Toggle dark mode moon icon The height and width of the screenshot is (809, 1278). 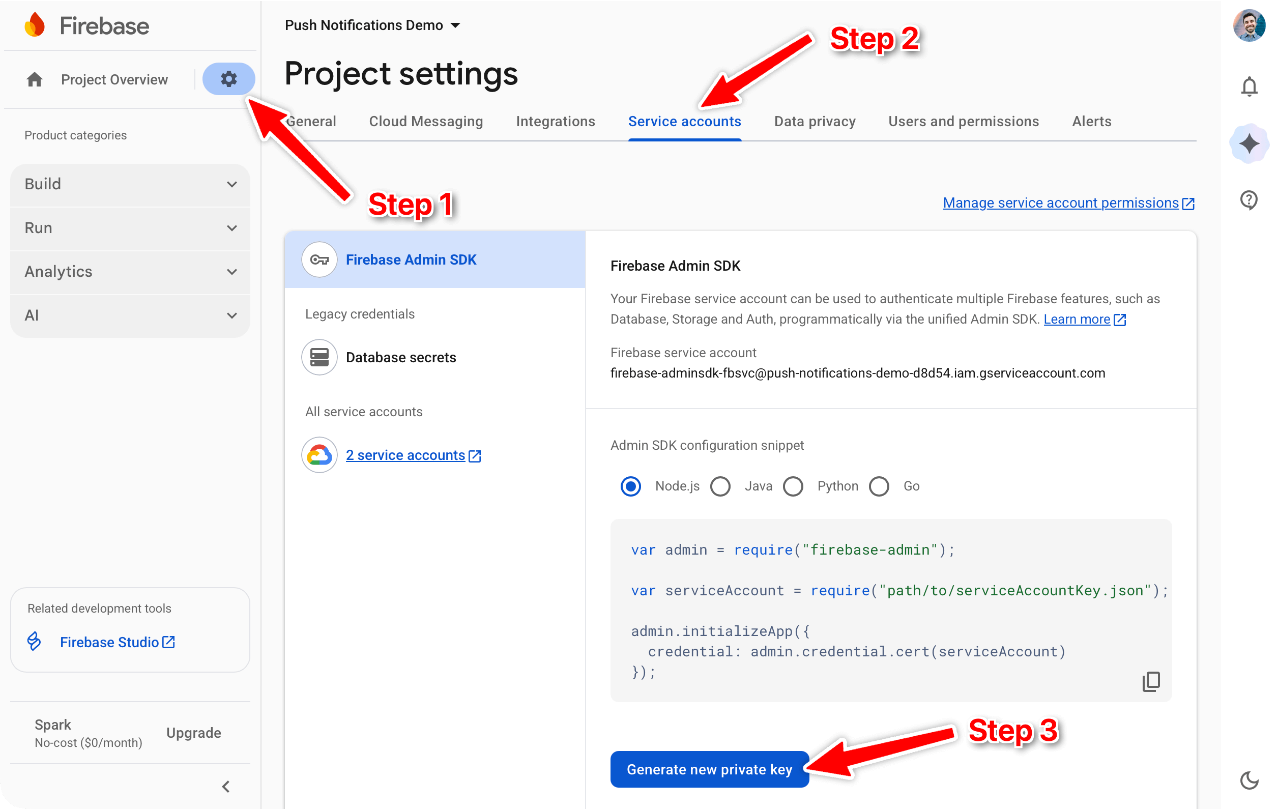pyautogui.click(x=1249, y=780)
